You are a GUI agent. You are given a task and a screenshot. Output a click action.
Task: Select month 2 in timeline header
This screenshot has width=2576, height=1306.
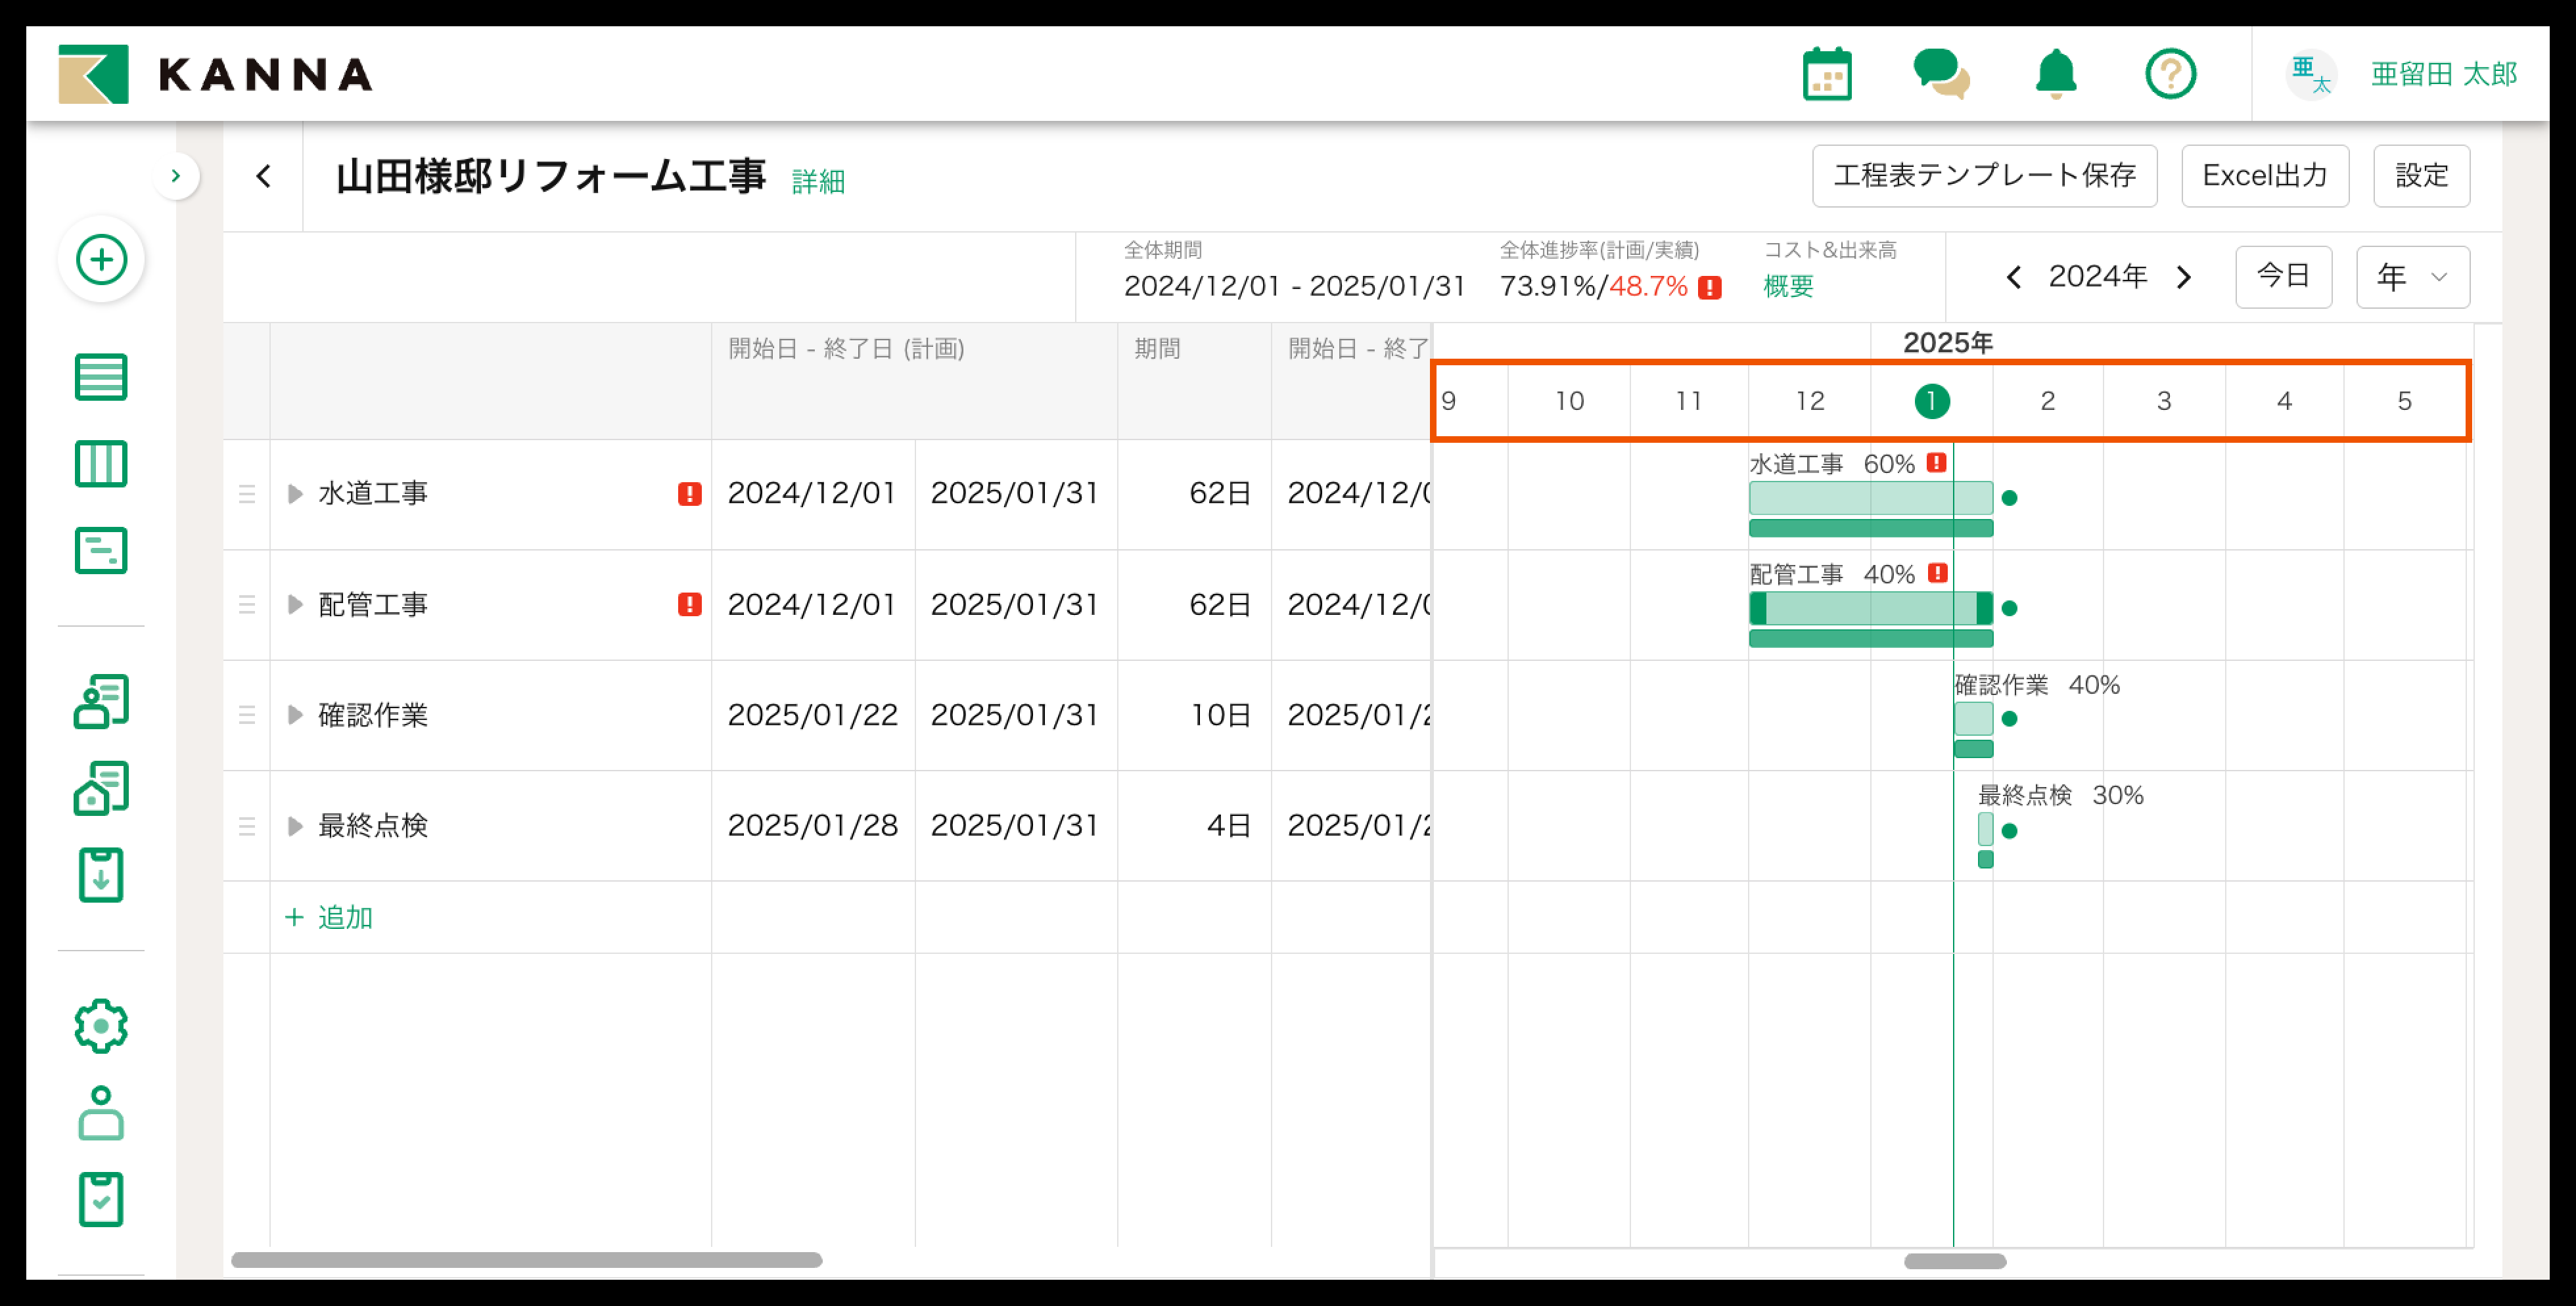point(2047,401)
